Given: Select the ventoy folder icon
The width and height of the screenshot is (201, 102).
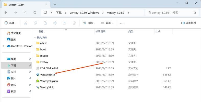Looking at the screenshot, I should click(x=38, y=62).
